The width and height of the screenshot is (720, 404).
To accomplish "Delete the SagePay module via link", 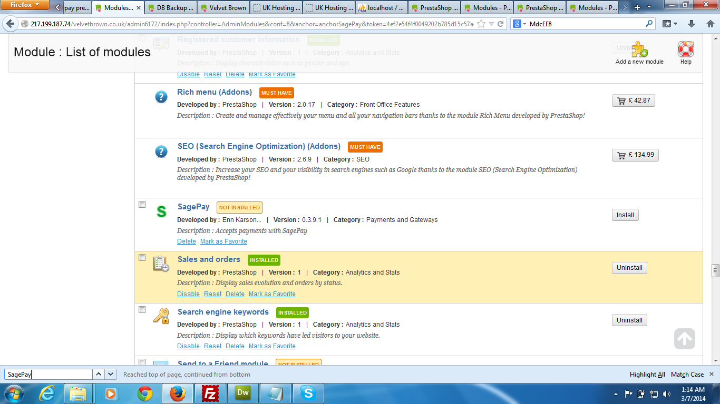I will 187,241.
